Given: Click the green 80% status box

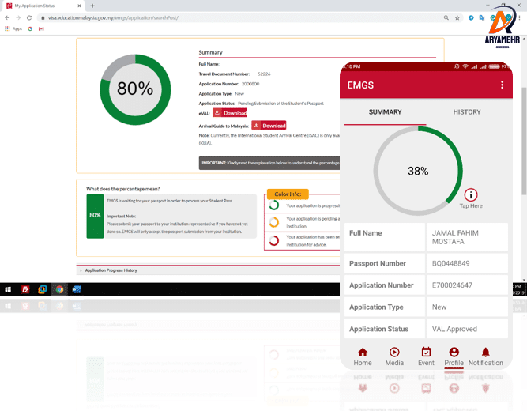Looking at the screenshot, I should coord(95,217).
